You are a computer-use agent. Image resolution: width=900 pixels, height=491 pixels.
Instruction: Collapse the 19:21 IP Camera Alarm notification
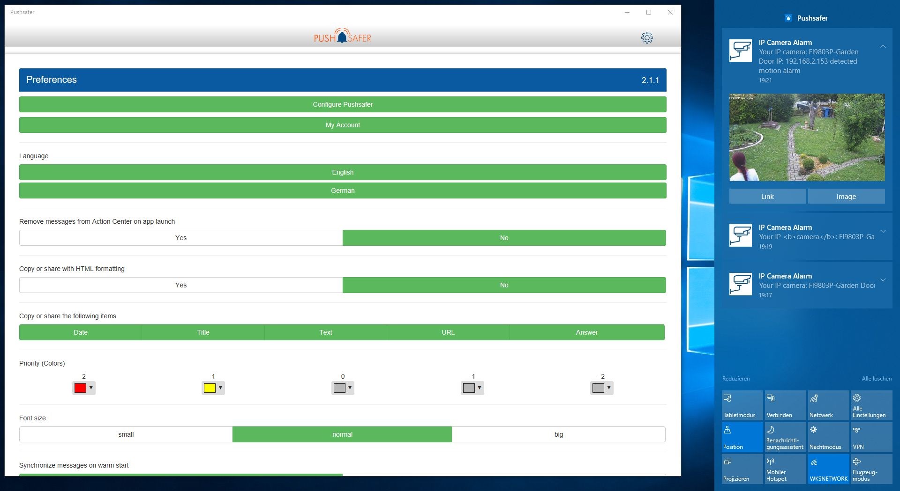883,46
